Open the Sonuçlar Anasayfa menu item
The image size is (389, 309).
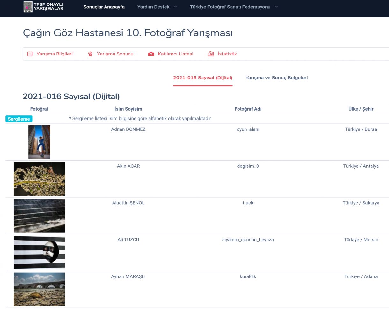click(x=104, y=7)
